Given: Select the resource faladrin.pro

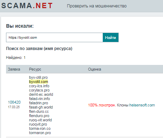Looking at the screenshot, I should (x=39, y=103).
